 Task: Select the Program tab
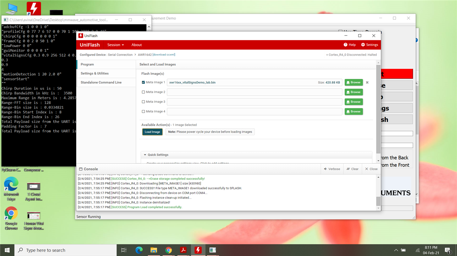[106, 64]
